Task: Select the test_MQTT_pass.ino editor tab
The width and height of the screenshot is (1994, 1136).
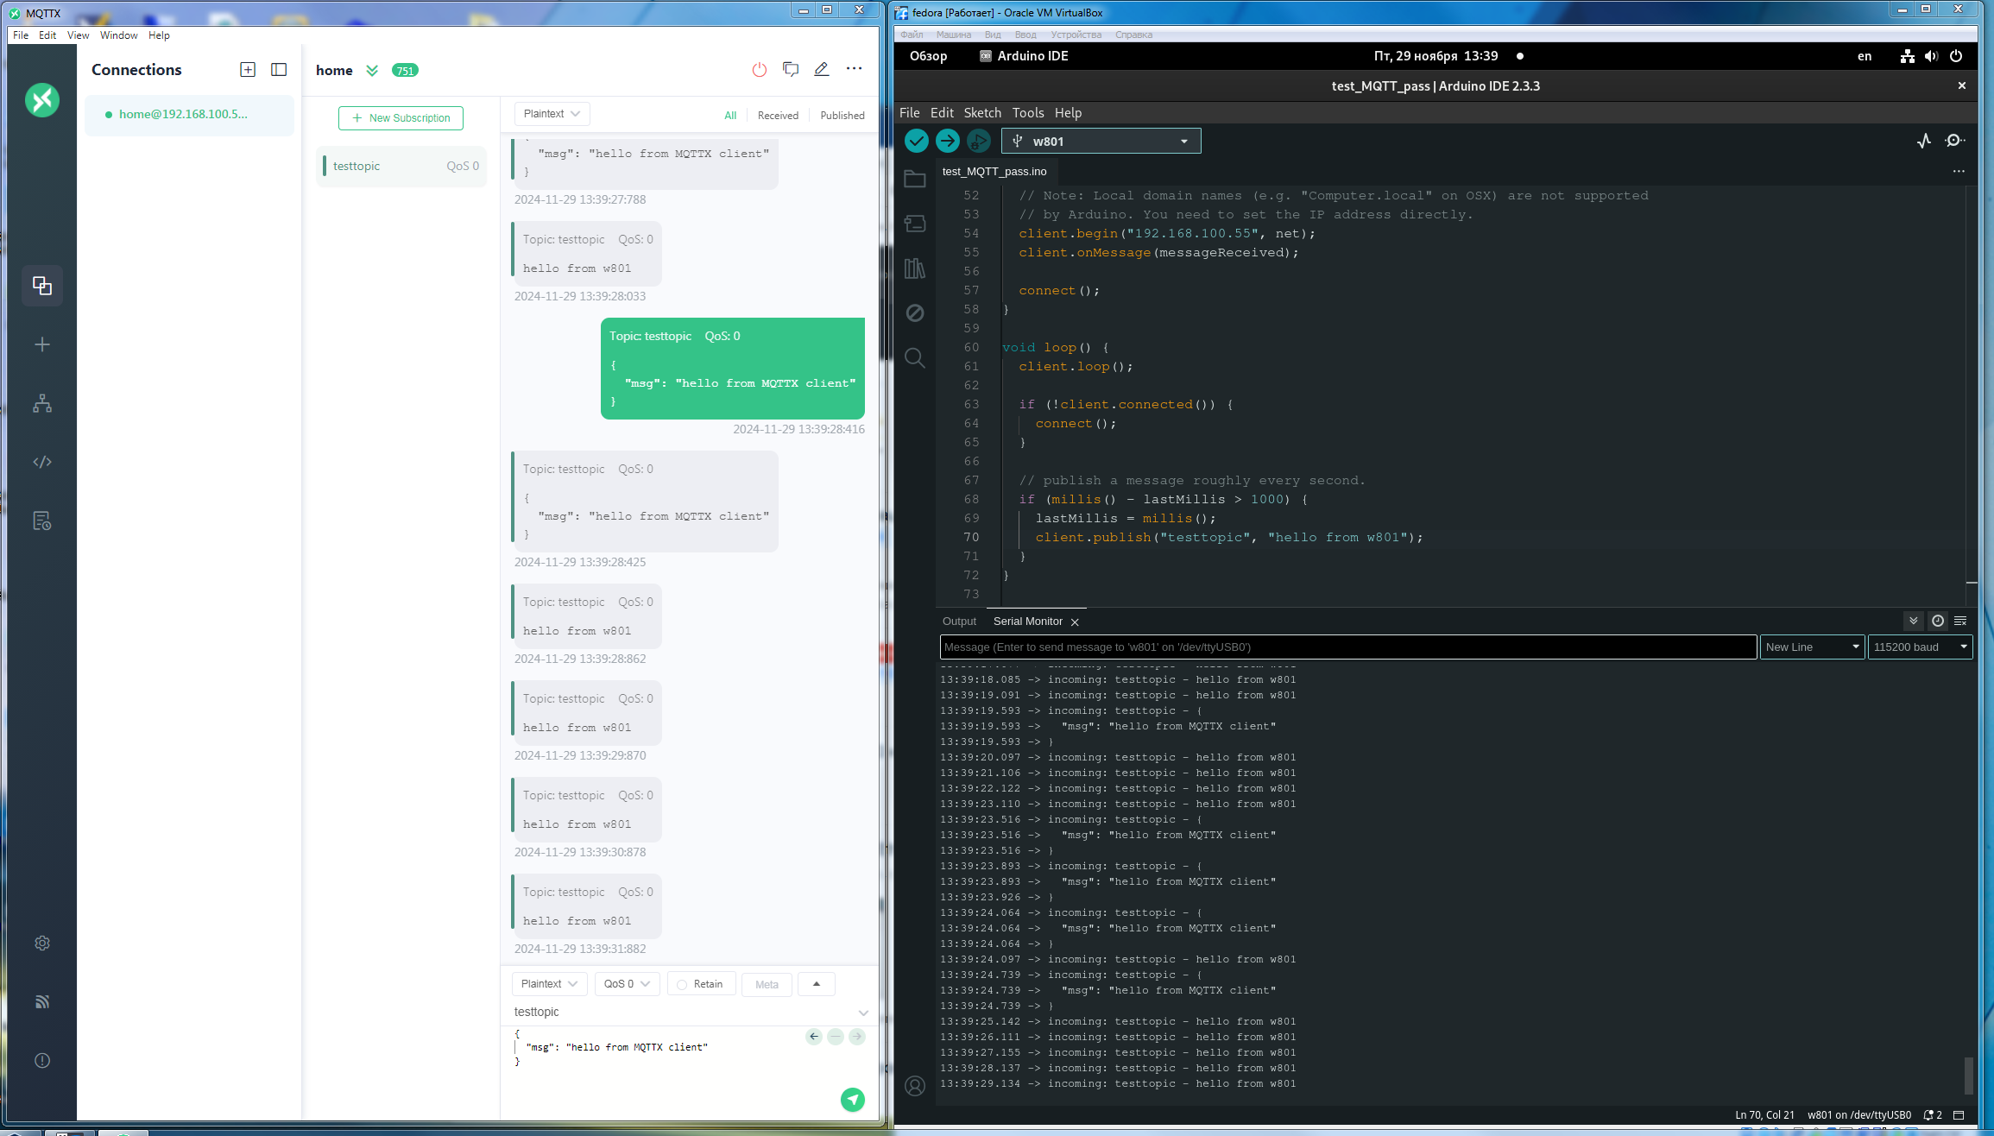Action: pyautogui.click(x=994, y=172)
